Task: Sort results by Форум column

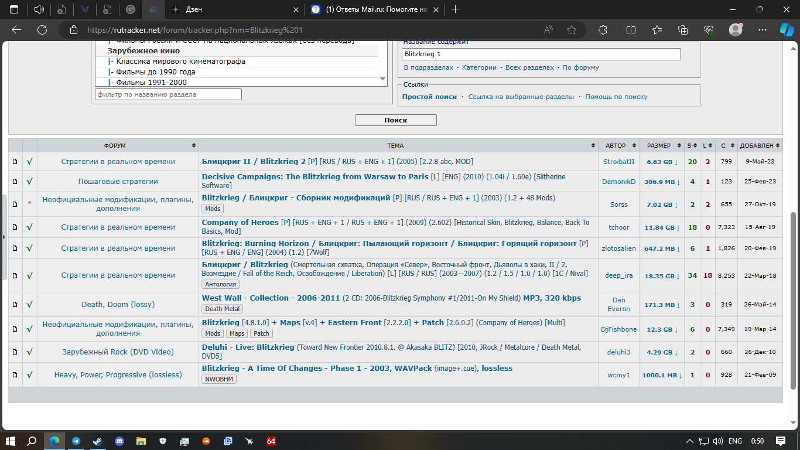Action: click(118, 145)
